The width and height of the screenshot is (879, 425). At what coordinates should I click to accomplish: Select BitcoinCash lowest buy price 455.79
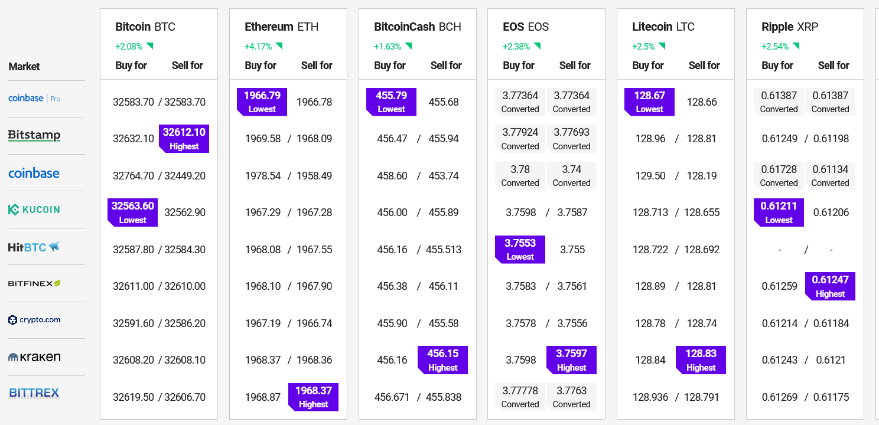coord(391,102)
